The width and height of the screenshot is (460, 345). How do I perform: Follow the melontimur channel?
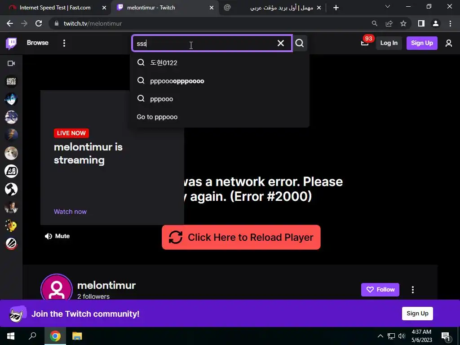tap(380, 290)
